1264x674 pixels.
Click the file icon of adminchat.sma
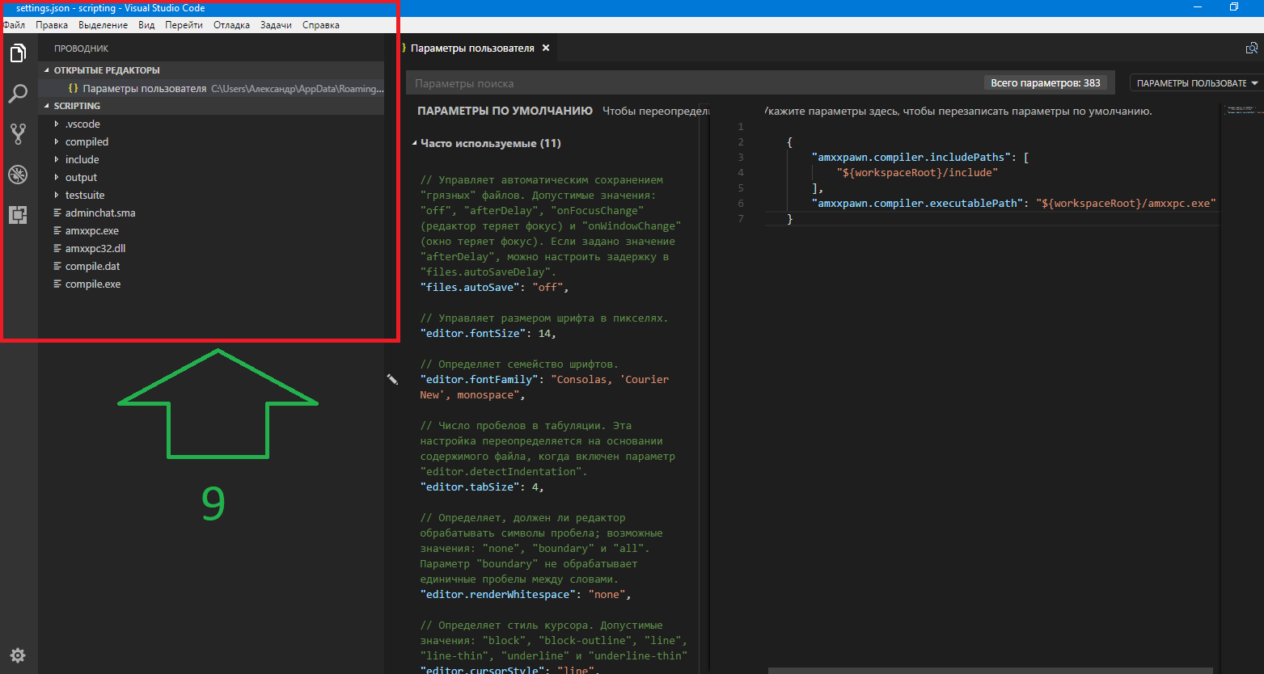tap(57, 213)
